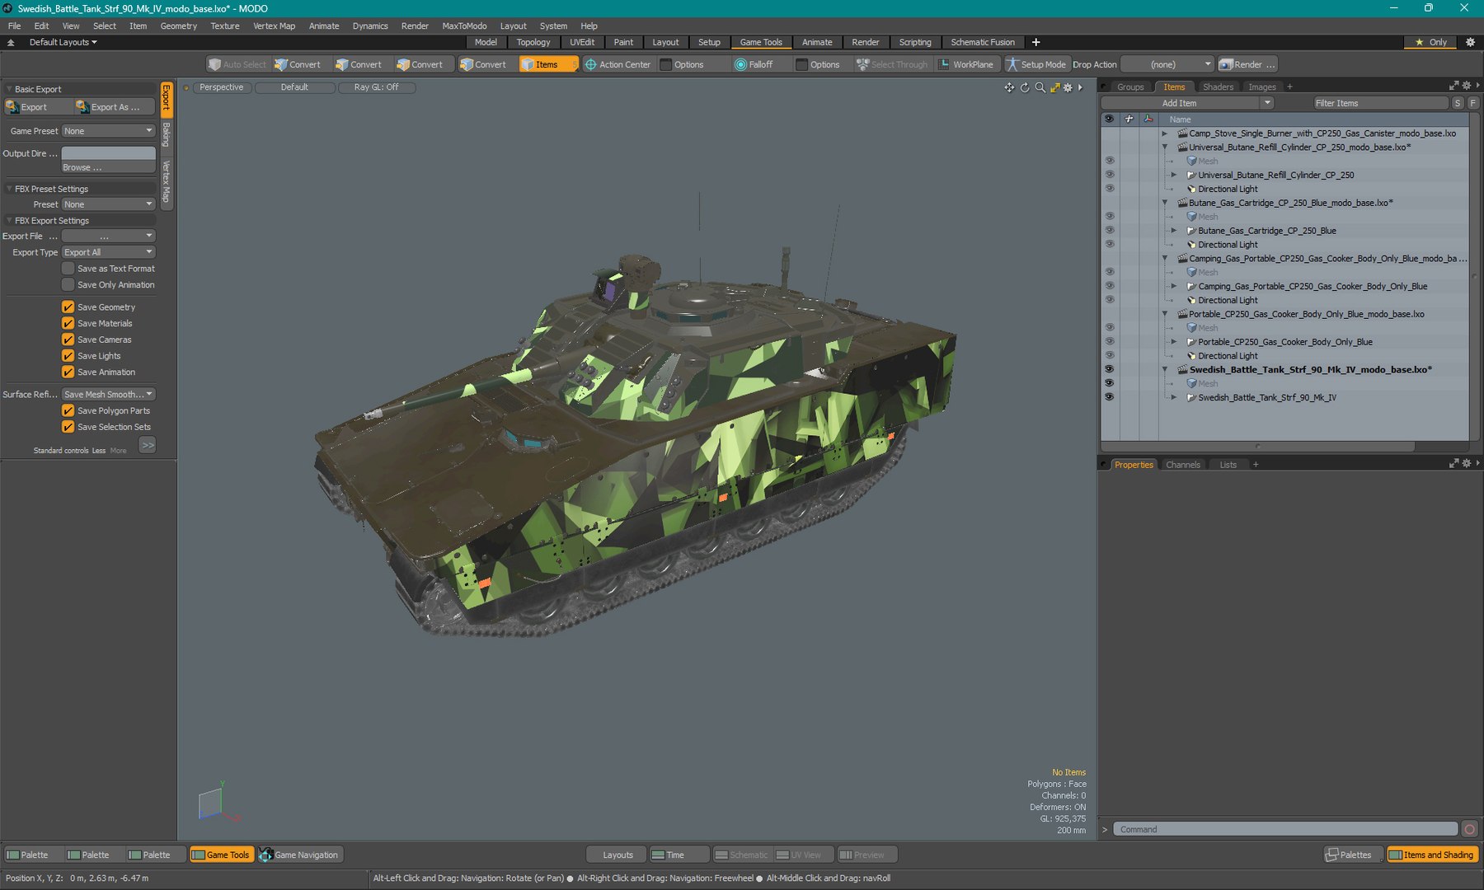Open Action Center menu
This screenshot has width=1484, height=890.
618,64
